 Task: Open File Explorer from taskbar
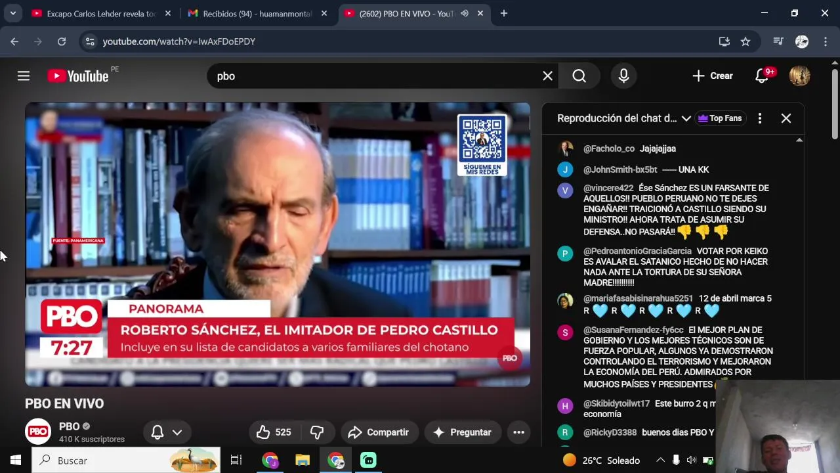pyautogui.click(x=302, y=461)
